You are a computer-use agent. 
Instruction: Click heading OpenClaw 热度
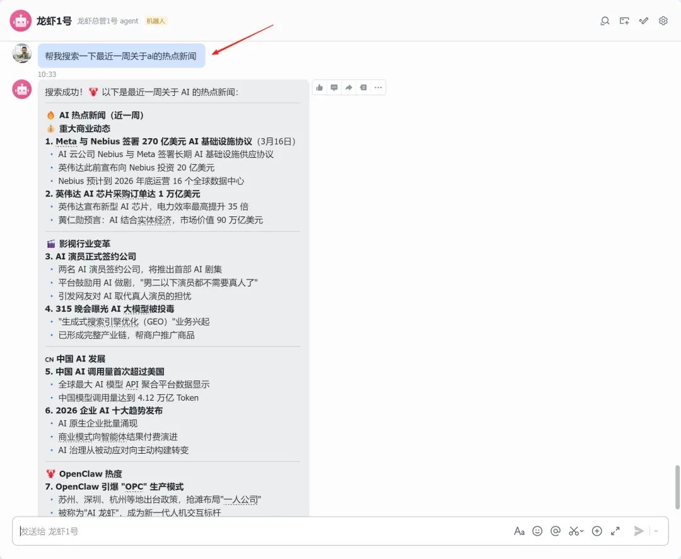coord(90,474)
